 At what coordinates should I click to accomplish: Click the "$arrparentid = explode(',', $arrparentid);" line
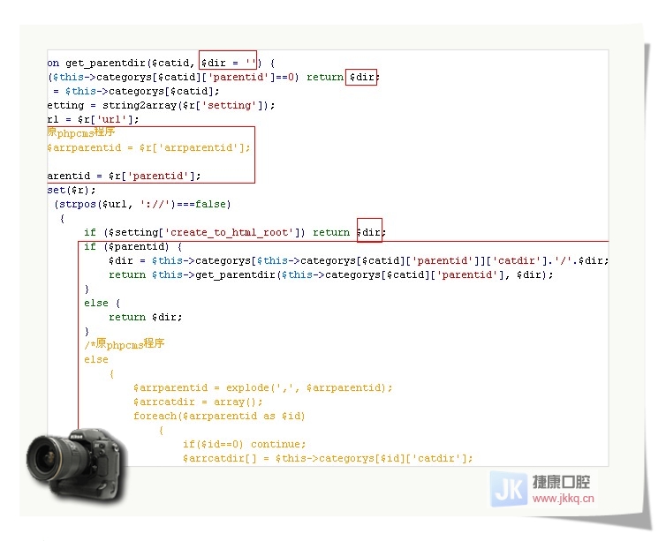pyautogui.click(x=263, y=387)
